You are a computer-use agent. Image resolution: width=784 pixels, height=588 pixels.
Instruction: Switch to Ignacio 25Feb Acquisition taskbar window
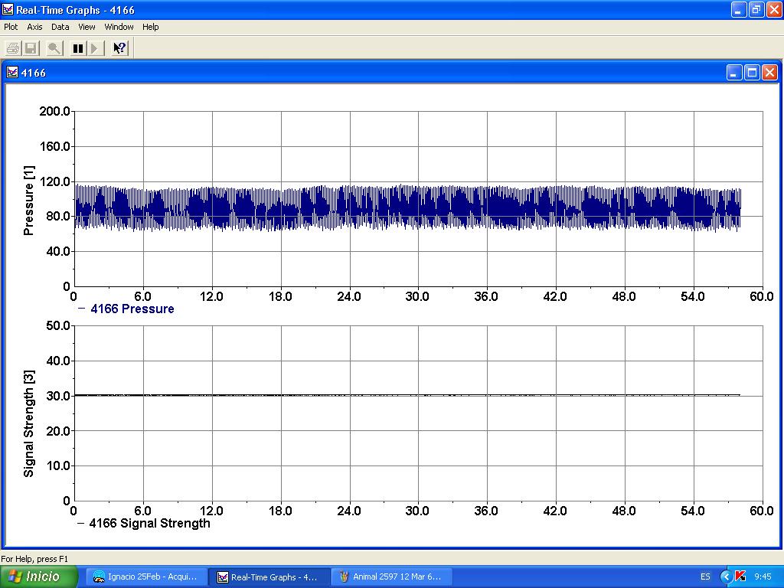tap(145, 577)
